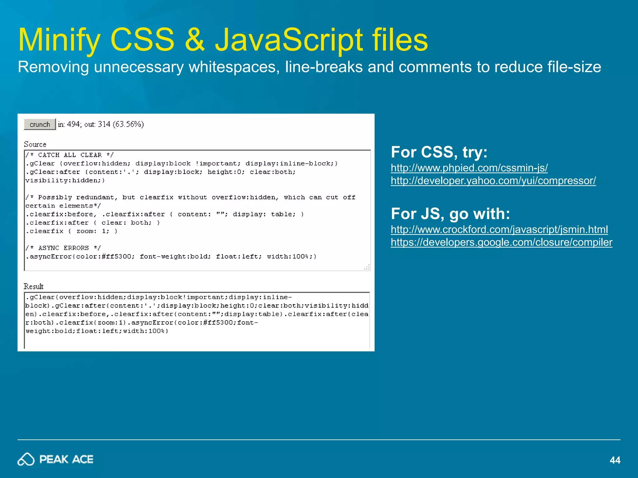This screenshot has width=638, height=478.
Task: Click inside the Source CSS textarea
Action: tap(198, 210)
